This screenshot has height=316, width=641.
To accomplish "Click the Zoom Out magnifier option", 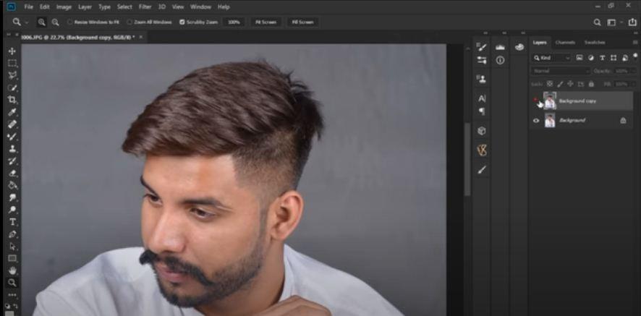I will (x=55, y=22).
